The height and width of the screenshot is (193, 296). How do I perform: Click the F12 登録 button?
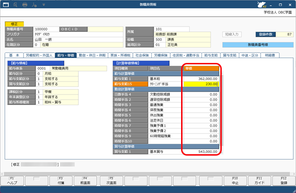284,181
